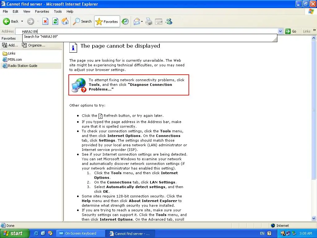Open the Back history dropdown arrow
Screen dimensions: 317x238
click(x=22, y=21)
